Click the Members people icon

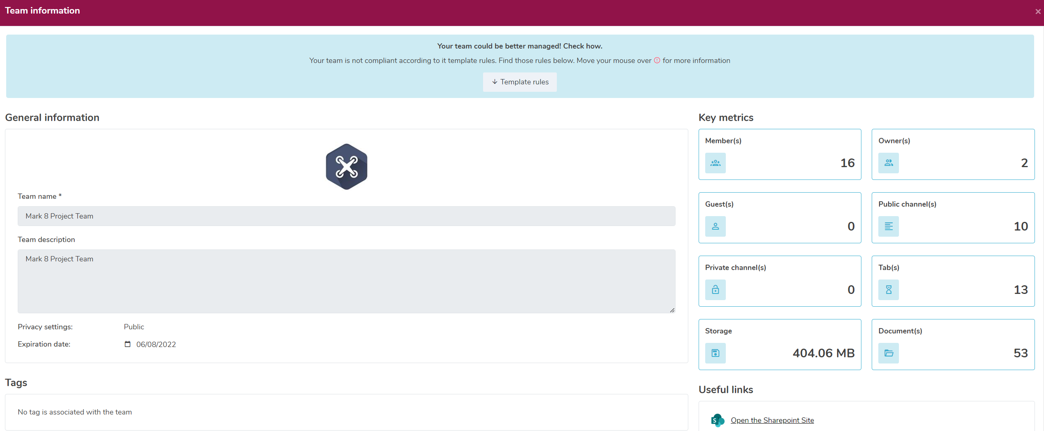pyautogui.click(x=715, y=163)
